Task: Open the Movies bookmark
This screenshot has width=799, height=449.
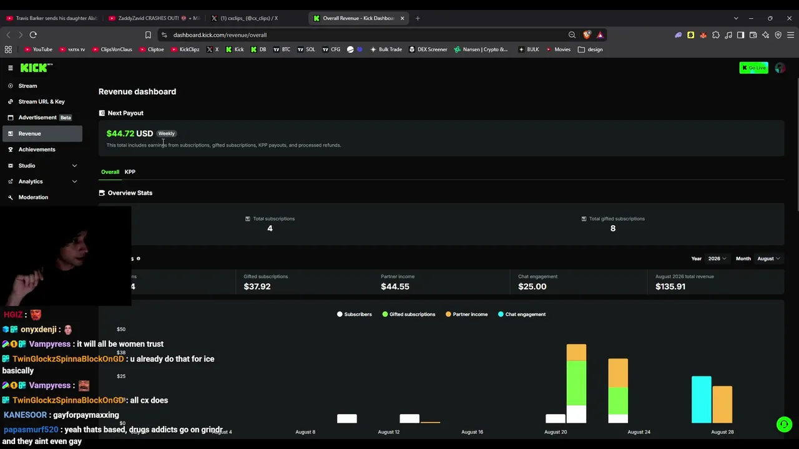Action: [x=557, y=49]
